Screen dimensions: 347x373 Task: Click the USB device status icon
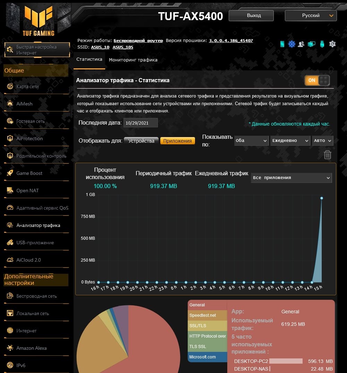pos(322,44)
